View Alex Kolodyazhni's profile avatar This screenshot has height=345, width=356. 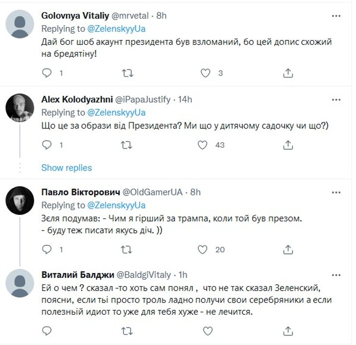(19, 108)
